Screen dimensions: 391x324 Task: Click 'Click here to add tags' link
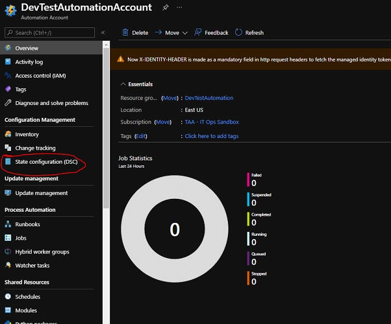coord(212,136)
